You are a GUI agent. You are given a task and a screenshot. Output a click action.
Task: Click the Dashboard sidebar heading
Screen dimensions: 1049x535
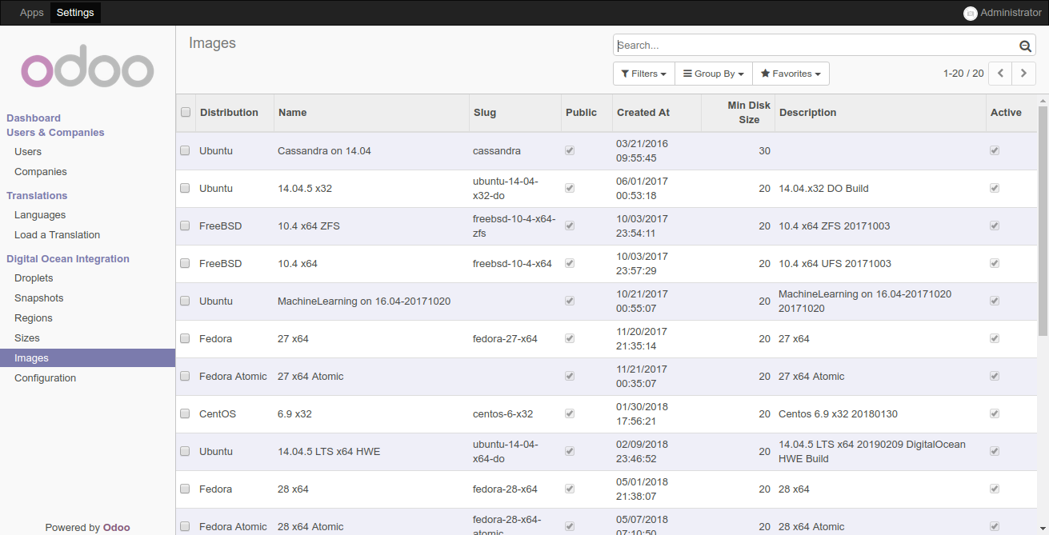click(x=34, y=118)
